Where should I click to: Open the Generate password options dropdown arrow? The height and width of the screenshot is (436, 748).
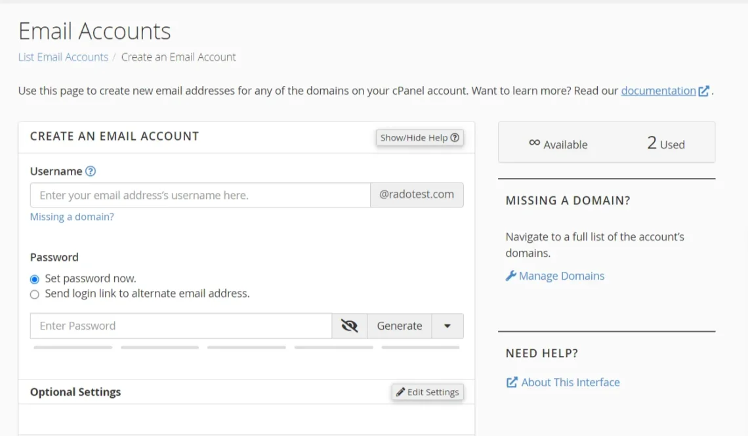447,326
